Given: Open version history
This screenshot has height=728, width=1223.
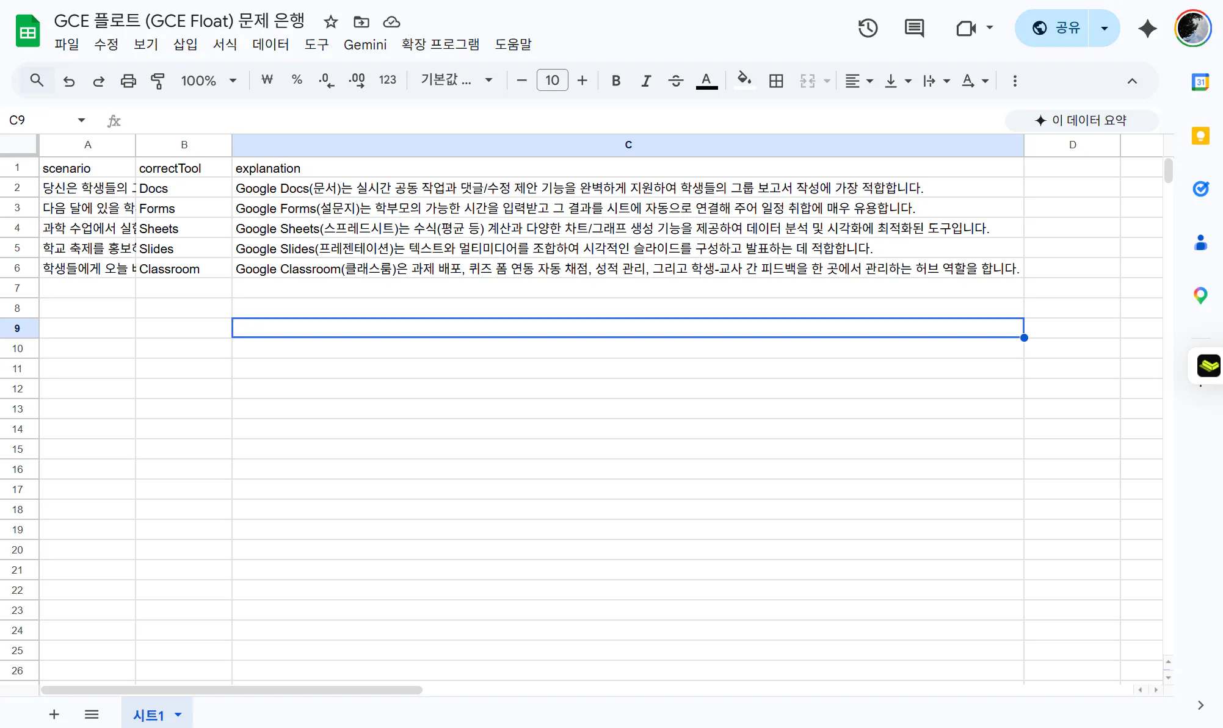Looking at the screenshot, I should pos(868,28).
